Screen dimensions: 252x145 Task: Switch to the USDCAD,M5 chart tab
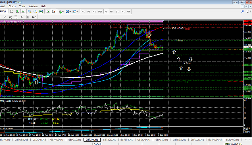point(39,140)
